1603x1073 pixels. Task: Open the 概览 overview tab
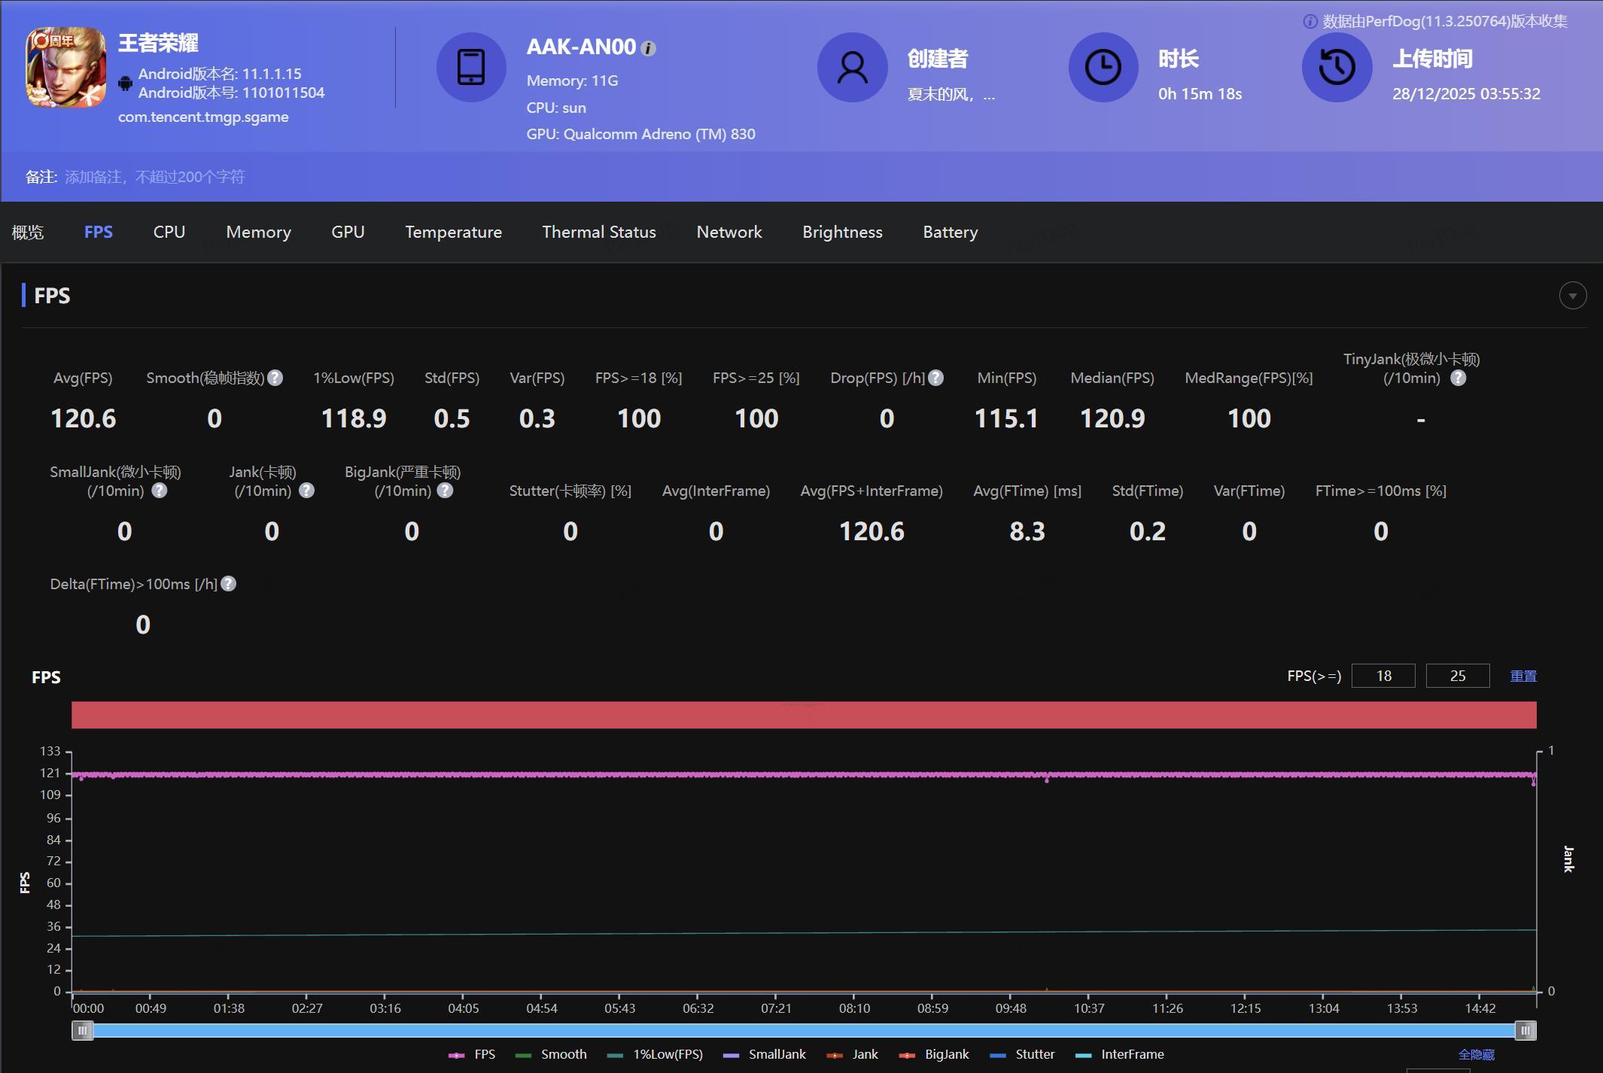(28, 232)
